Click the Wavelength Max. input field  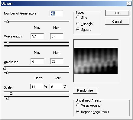(57, 36)
